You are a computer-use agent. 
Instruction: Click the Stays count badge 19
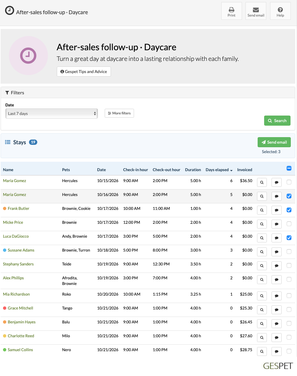[x=33, y=142]
